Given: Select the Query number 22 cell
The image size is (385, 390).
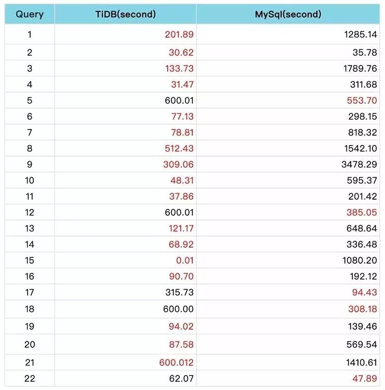Looking at the screenshot, I should click(30, 379).
